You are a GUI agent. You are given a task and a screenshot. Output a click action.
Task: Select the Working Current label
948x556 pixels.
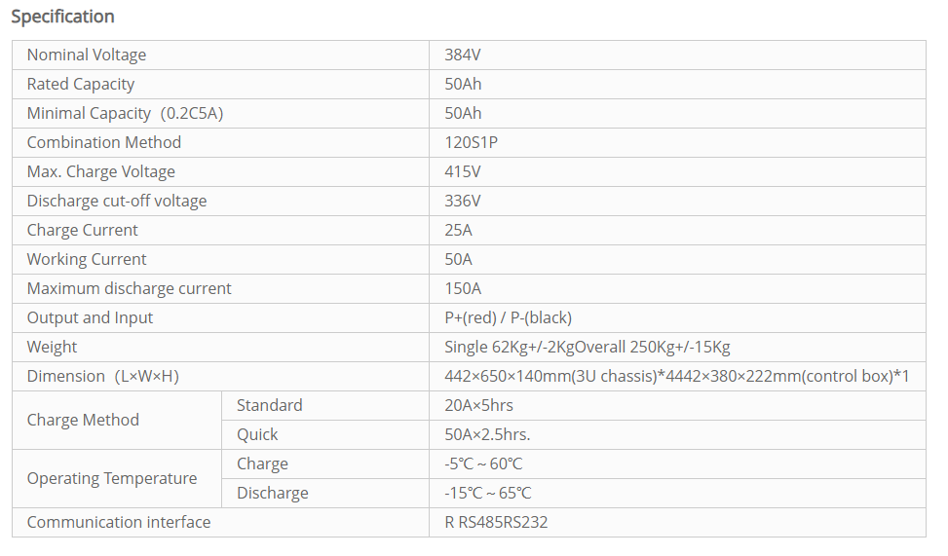click(x=87, y=259)
